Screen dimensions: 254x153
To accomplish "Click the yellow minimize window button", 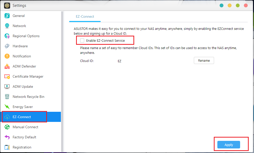I will tap(229, 6).
